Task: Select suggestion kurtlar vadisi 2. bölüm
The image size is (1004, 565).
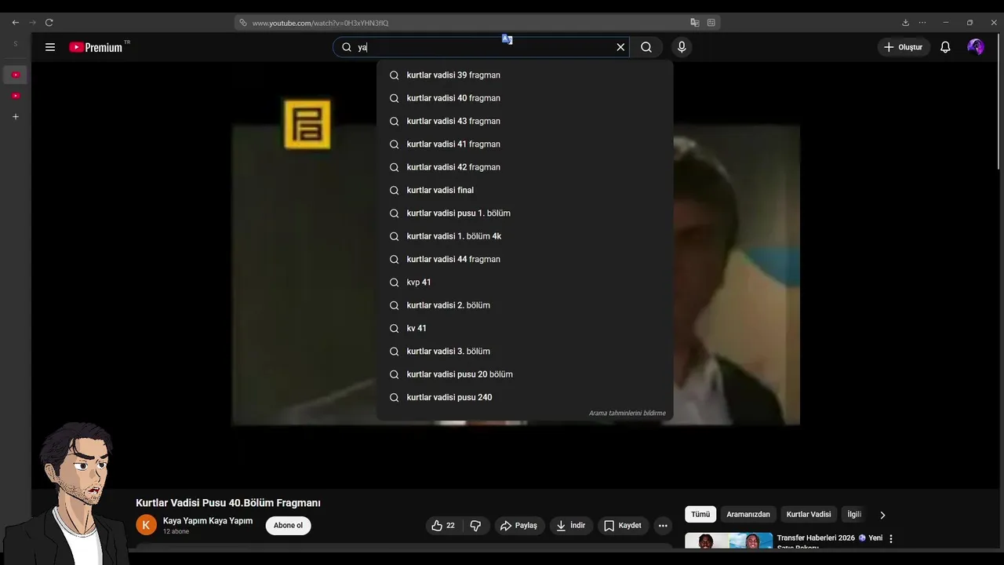Action: point(525,305)
